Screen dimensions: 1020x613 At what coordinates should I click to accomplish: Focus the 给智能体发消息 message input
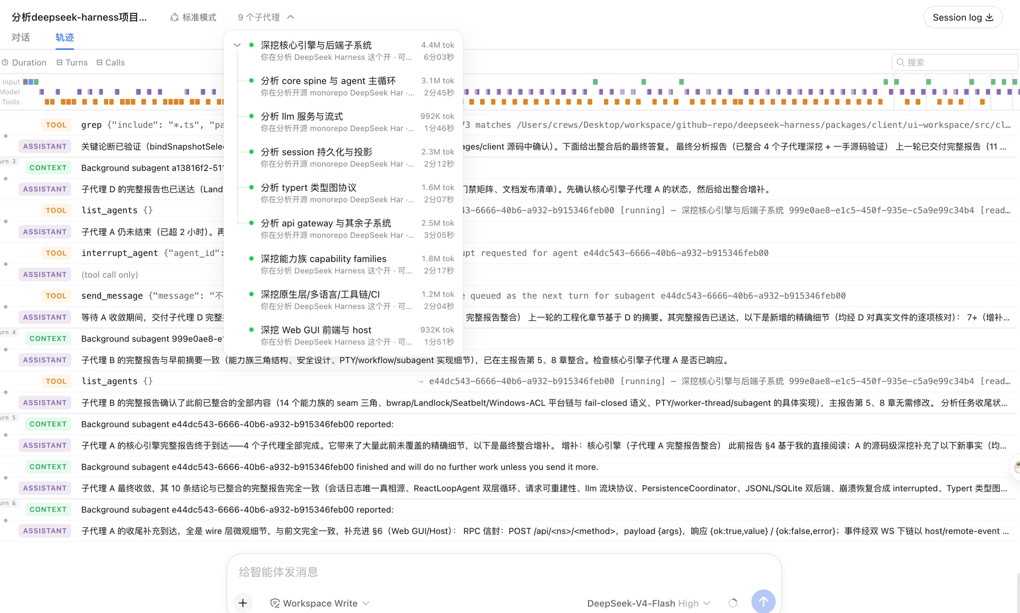[x=504, y=572]
